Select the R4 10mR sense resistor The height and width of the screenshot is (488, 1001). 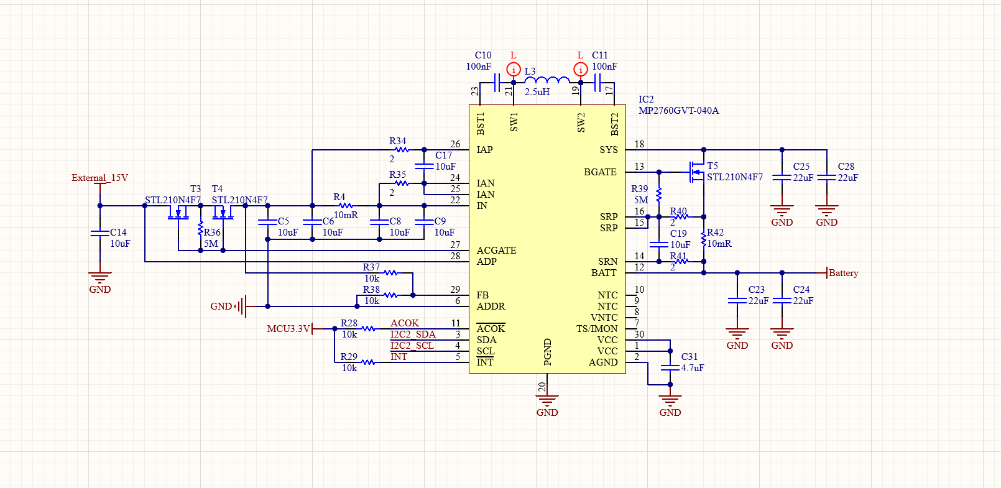pyautogui.click(x=346, y=206)
